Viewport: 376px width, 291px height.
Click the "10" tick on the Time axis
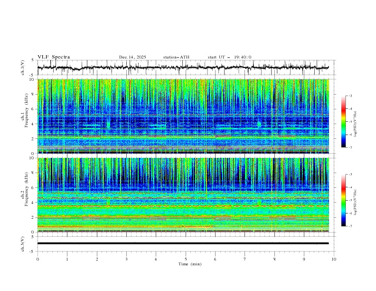tap(334, 259)
